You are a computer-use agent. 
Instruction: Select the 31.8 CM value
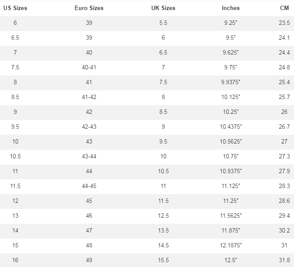pos(284,260)
